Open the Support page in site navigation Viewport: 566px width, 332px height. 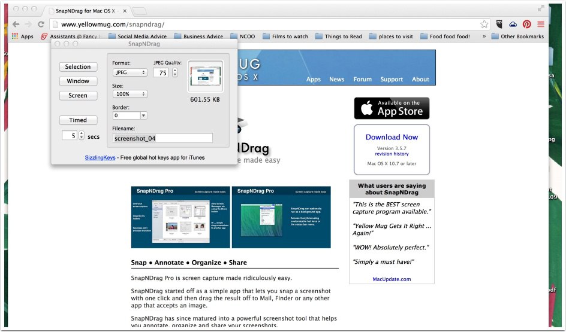tap(392, 79)
